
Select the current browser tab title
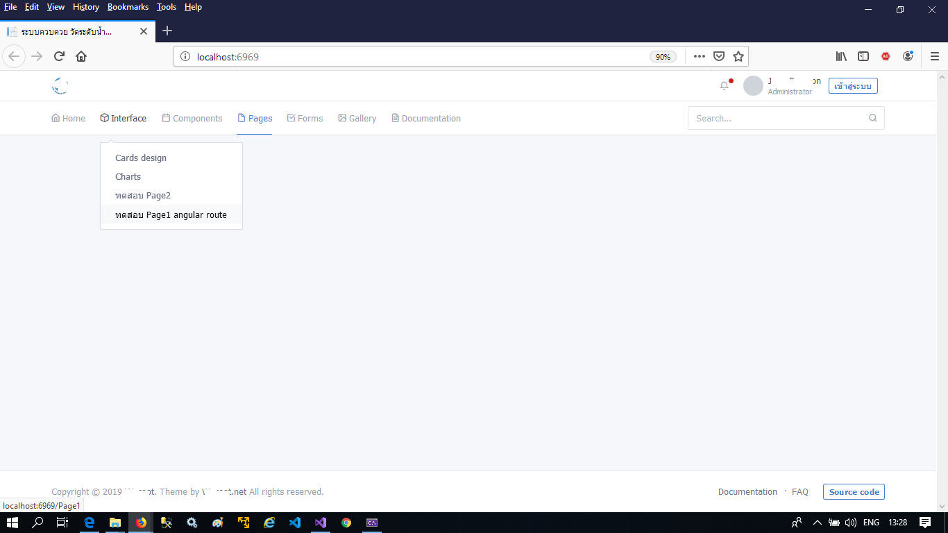(67, 31)
